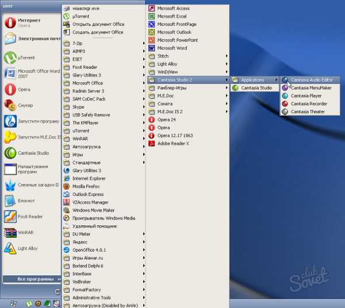Select the wiaacmgr.exe entry

pyautogui.click(x=103, y=9)
